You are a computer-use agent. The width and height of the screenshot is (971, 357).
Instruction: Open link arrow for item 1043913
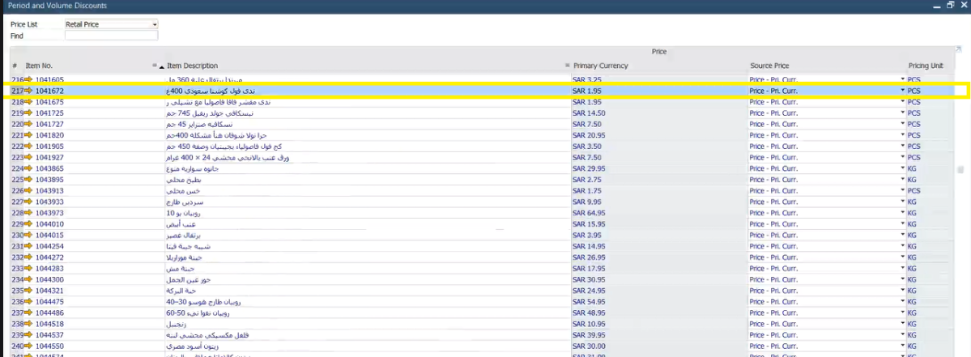point(28,191)
